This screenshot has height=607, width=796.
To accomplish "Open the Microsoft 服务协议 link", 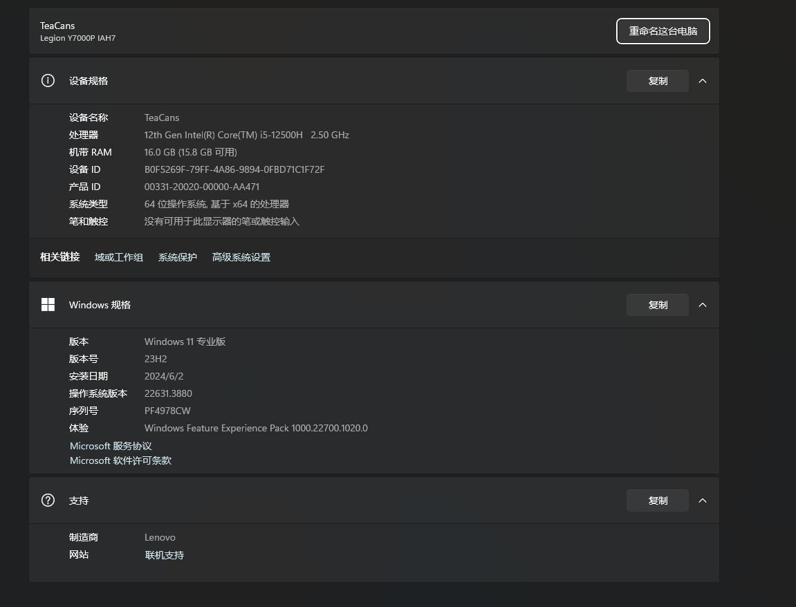I will (x=110, y=446).
